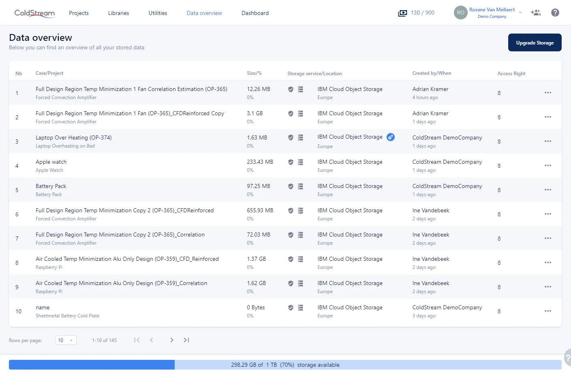Open the Projects menu item

(x=79, y=13)
